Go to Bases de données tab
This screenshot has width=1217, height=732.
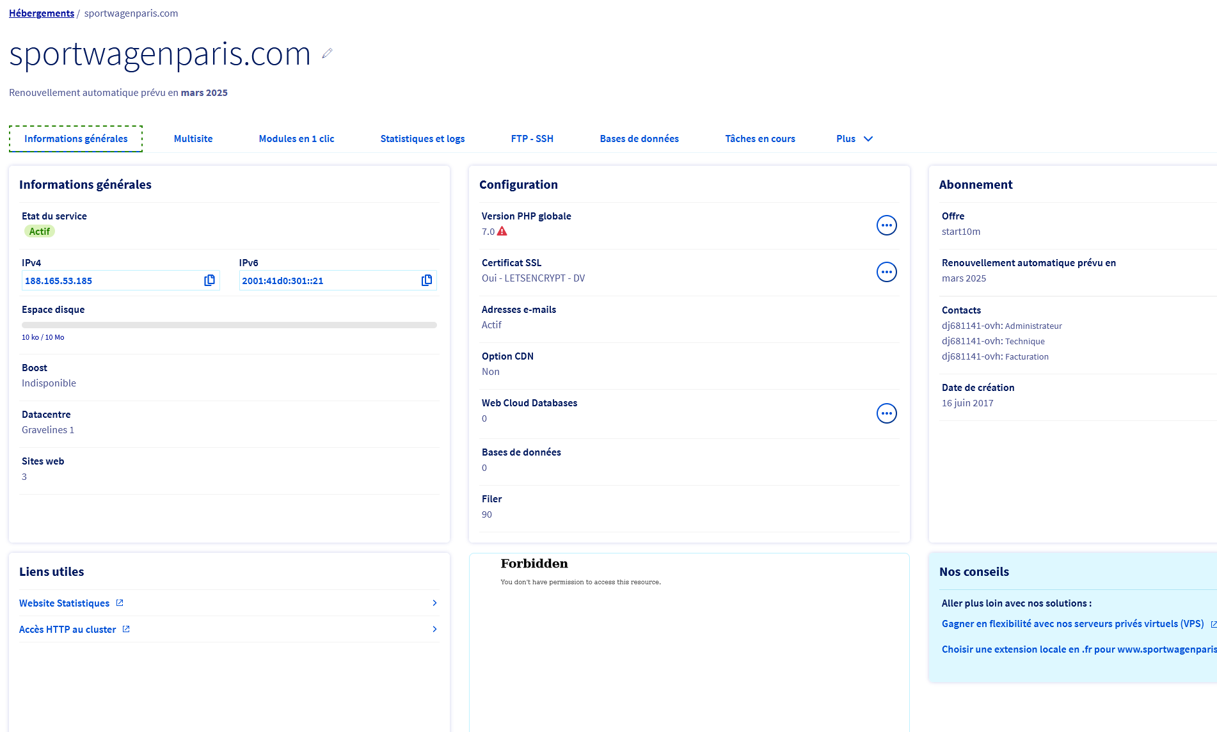[x=639, y=139]
